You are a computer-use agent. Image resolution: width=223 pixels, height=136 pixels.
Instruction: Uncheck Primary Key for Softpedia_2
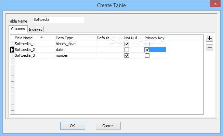147,50
